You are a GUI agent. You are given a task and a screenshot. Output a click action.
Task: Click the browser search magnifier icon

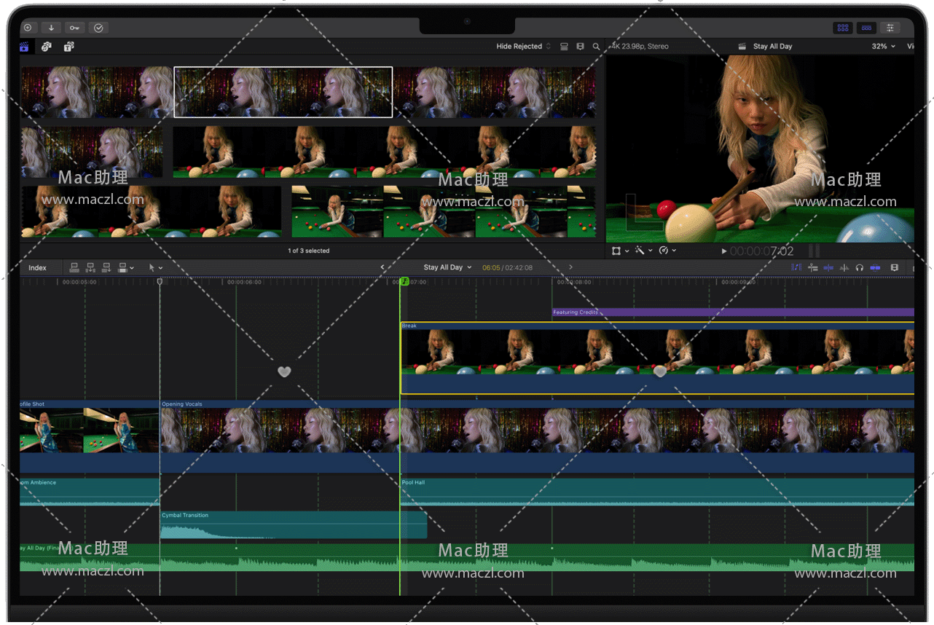tap(596, 47)
